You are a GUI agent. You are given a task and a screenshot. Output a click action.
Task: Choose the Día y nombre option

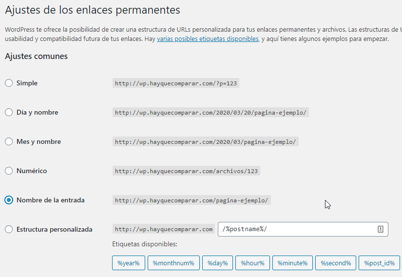click(9, 113)
